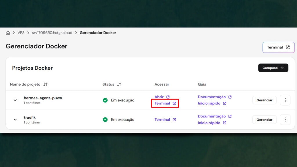Click green status check for traefik
Image resolution: width=297 pixels, height=167 pixels.
pyautogui.click(x=105, y=120)
